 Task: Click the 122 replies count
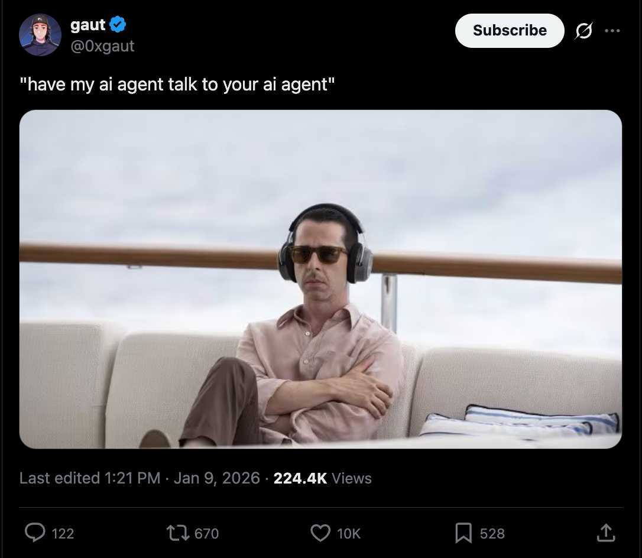(63, 533)
